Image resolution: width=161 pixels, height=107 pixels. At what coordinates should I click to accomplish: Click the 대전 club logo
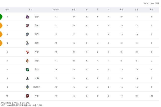click(x=27, y=43)
